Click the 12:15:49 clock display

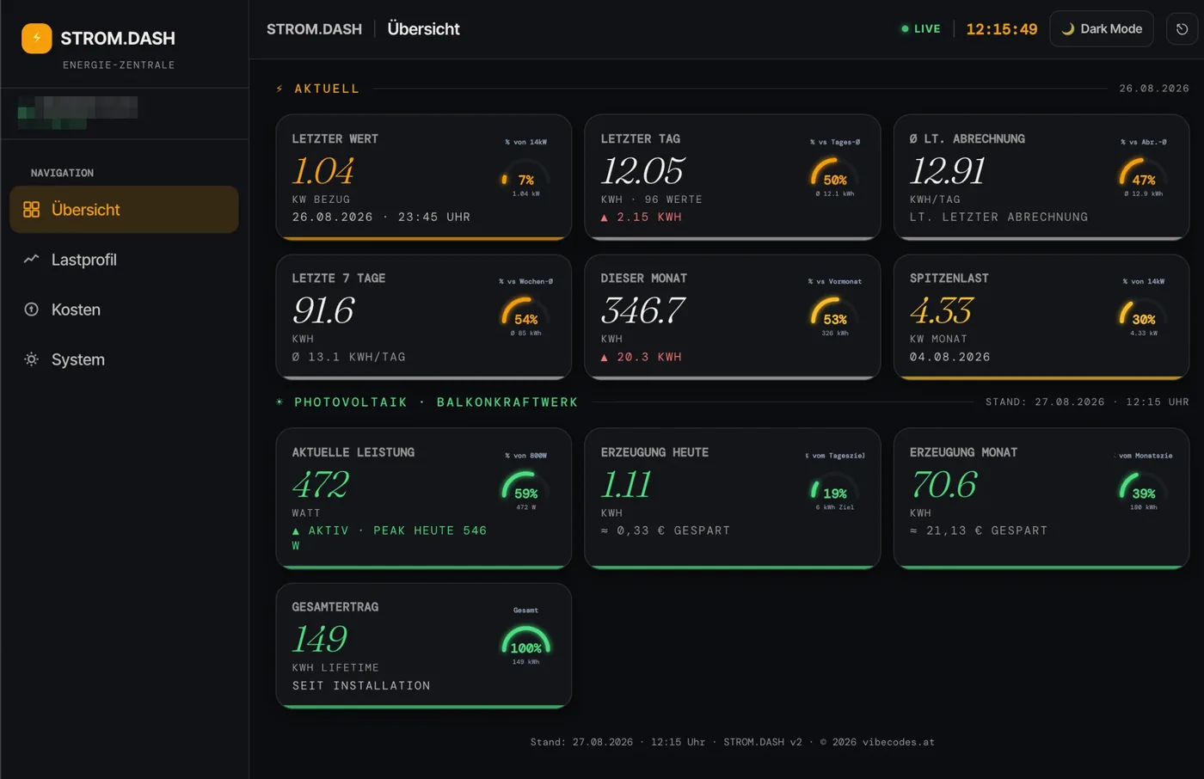pos(1002,29)
